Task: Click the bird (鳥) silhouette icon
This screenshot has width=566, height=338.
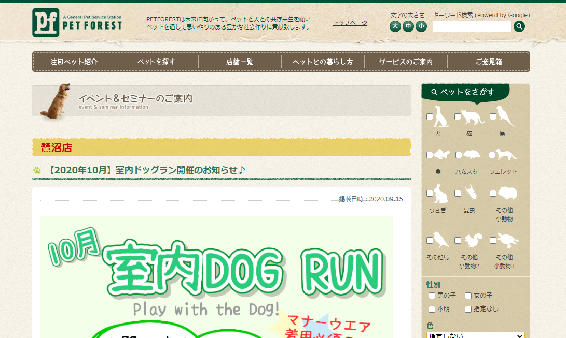Action: [x=505, y=116]
